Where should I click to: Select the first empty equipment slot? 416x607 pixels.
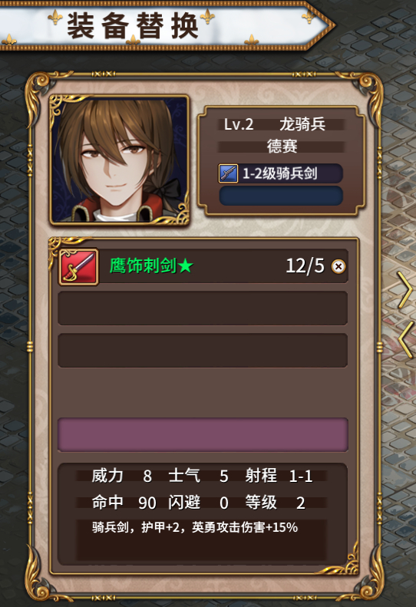[203, 308]
